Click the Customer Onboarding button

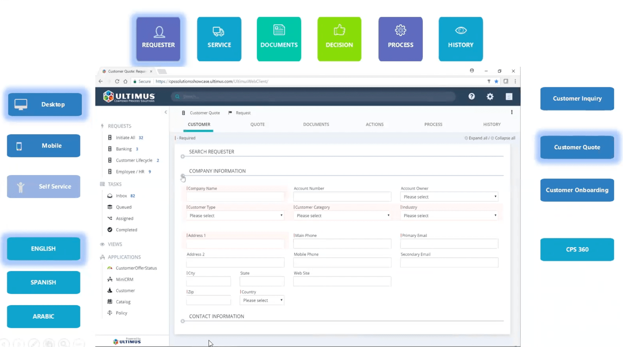(577, 190)
